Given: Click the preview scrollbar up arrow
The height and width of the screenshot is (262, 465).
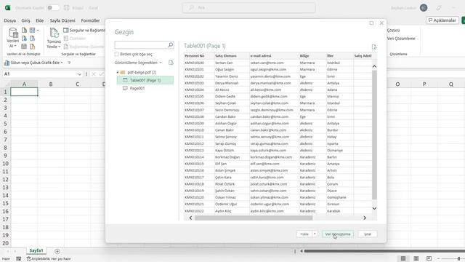Looking at the screenshot, I should tap(374, 66).
